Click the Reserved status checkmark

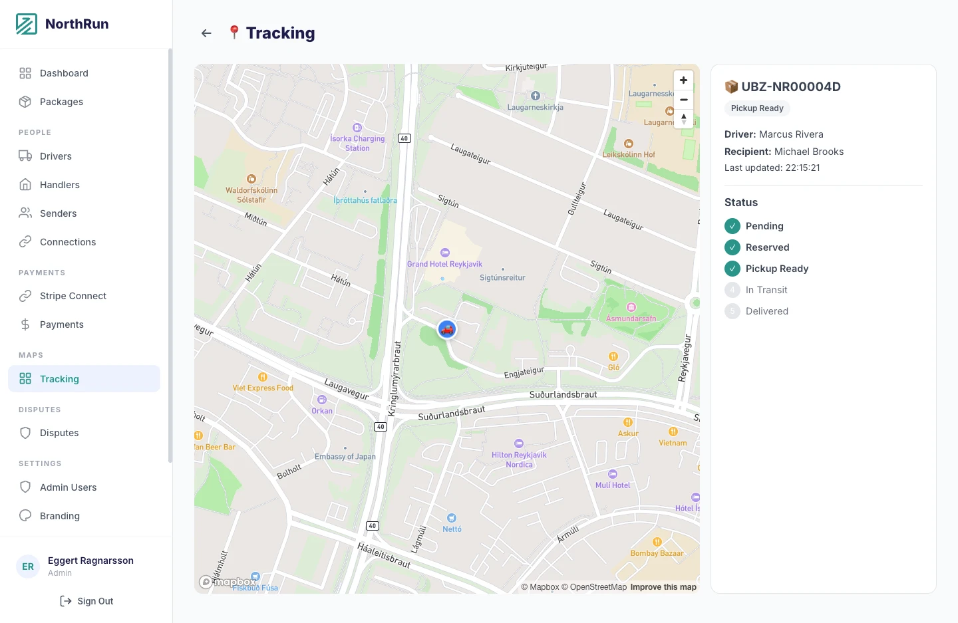coord(732,247)
